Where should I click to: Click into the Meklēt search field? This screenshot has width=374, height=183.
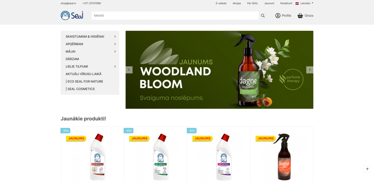pos(175,16)
